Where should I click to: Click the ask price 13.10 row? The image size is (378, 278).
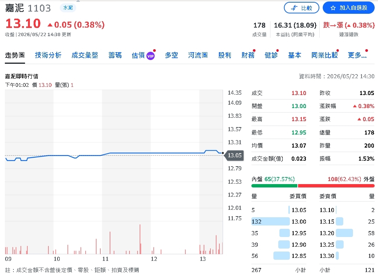click(x=347, y=210)
